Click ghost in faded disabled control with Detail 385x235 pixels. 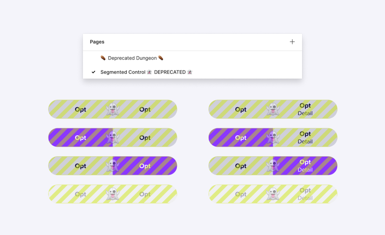273,194
